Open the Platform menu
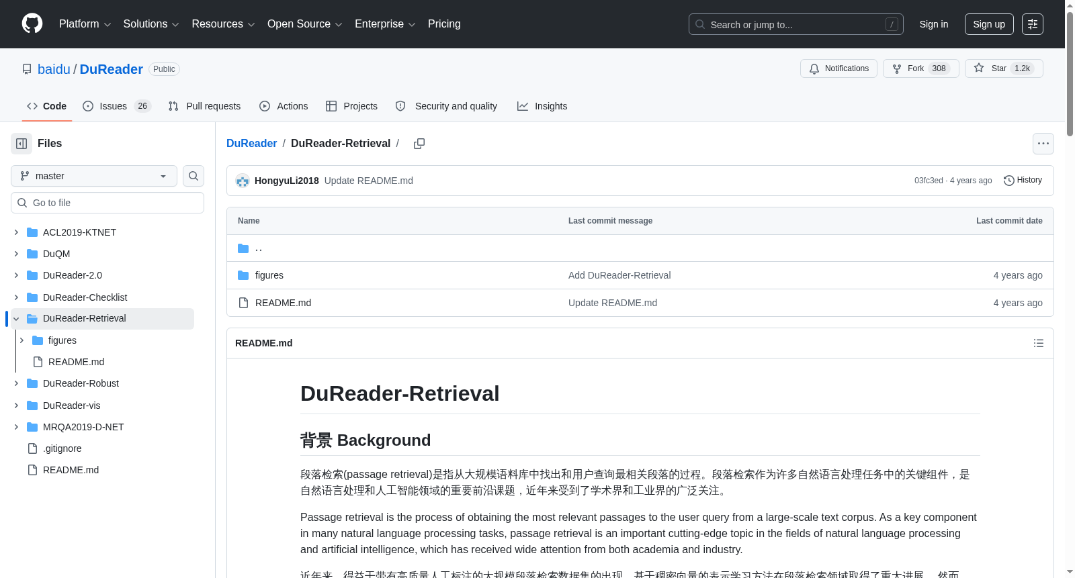This screenshot has width=1075, height=578. coord(85,24)
